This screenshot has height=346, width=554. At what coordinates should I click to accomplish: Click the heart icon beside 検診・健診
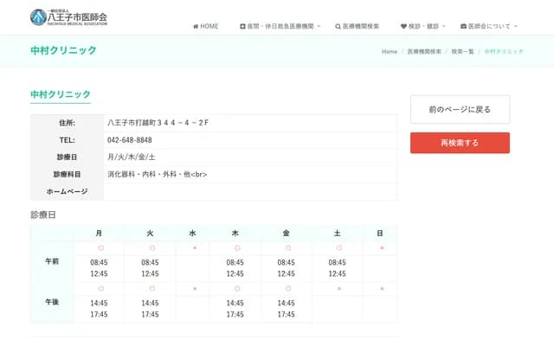coord(404,27)
